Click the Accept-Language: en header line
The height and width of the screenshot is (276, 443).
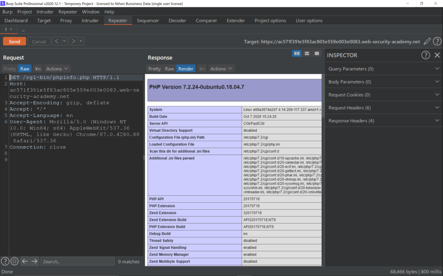click(41, 115)
